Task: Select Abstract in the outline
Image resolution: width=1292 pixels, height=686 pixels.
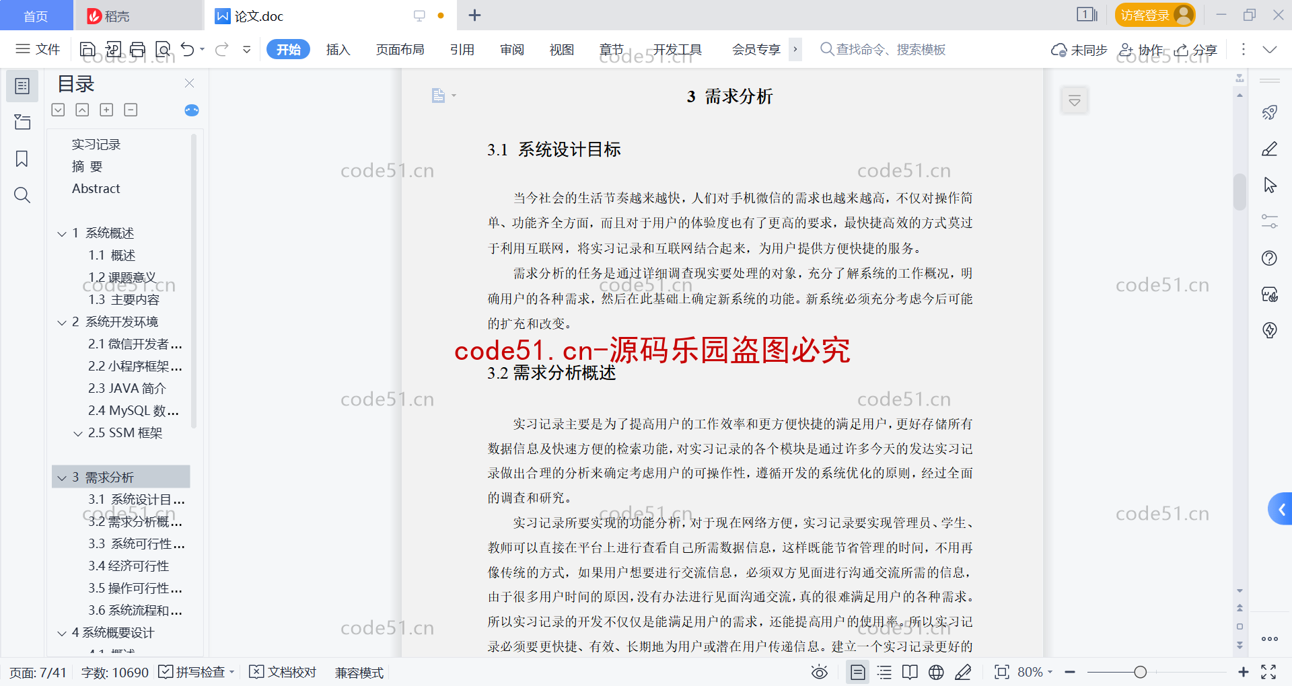Action: (96, 189)
